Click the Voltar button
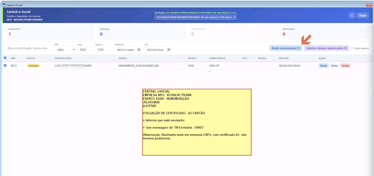This screenshot has height=176, width=374. click(363, 15)
